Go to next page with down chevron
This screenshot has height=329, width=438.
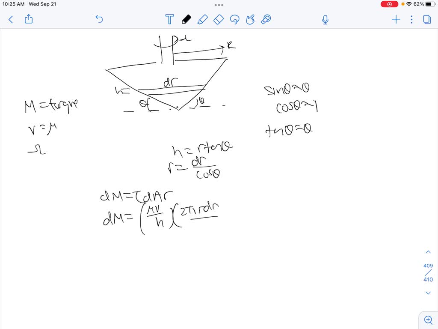coord(428,293)
